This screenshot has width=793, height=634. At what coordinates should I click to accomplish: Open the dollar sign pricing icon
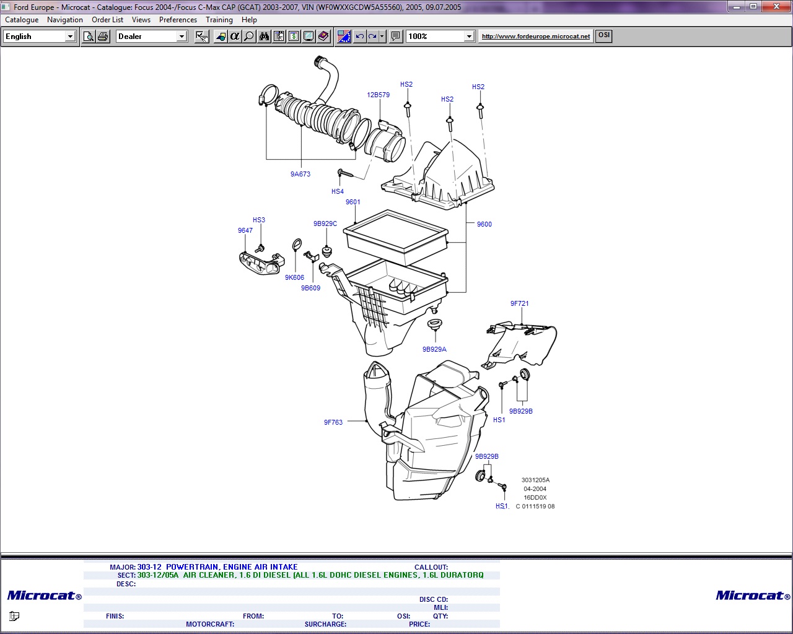(x=294, y=37)
